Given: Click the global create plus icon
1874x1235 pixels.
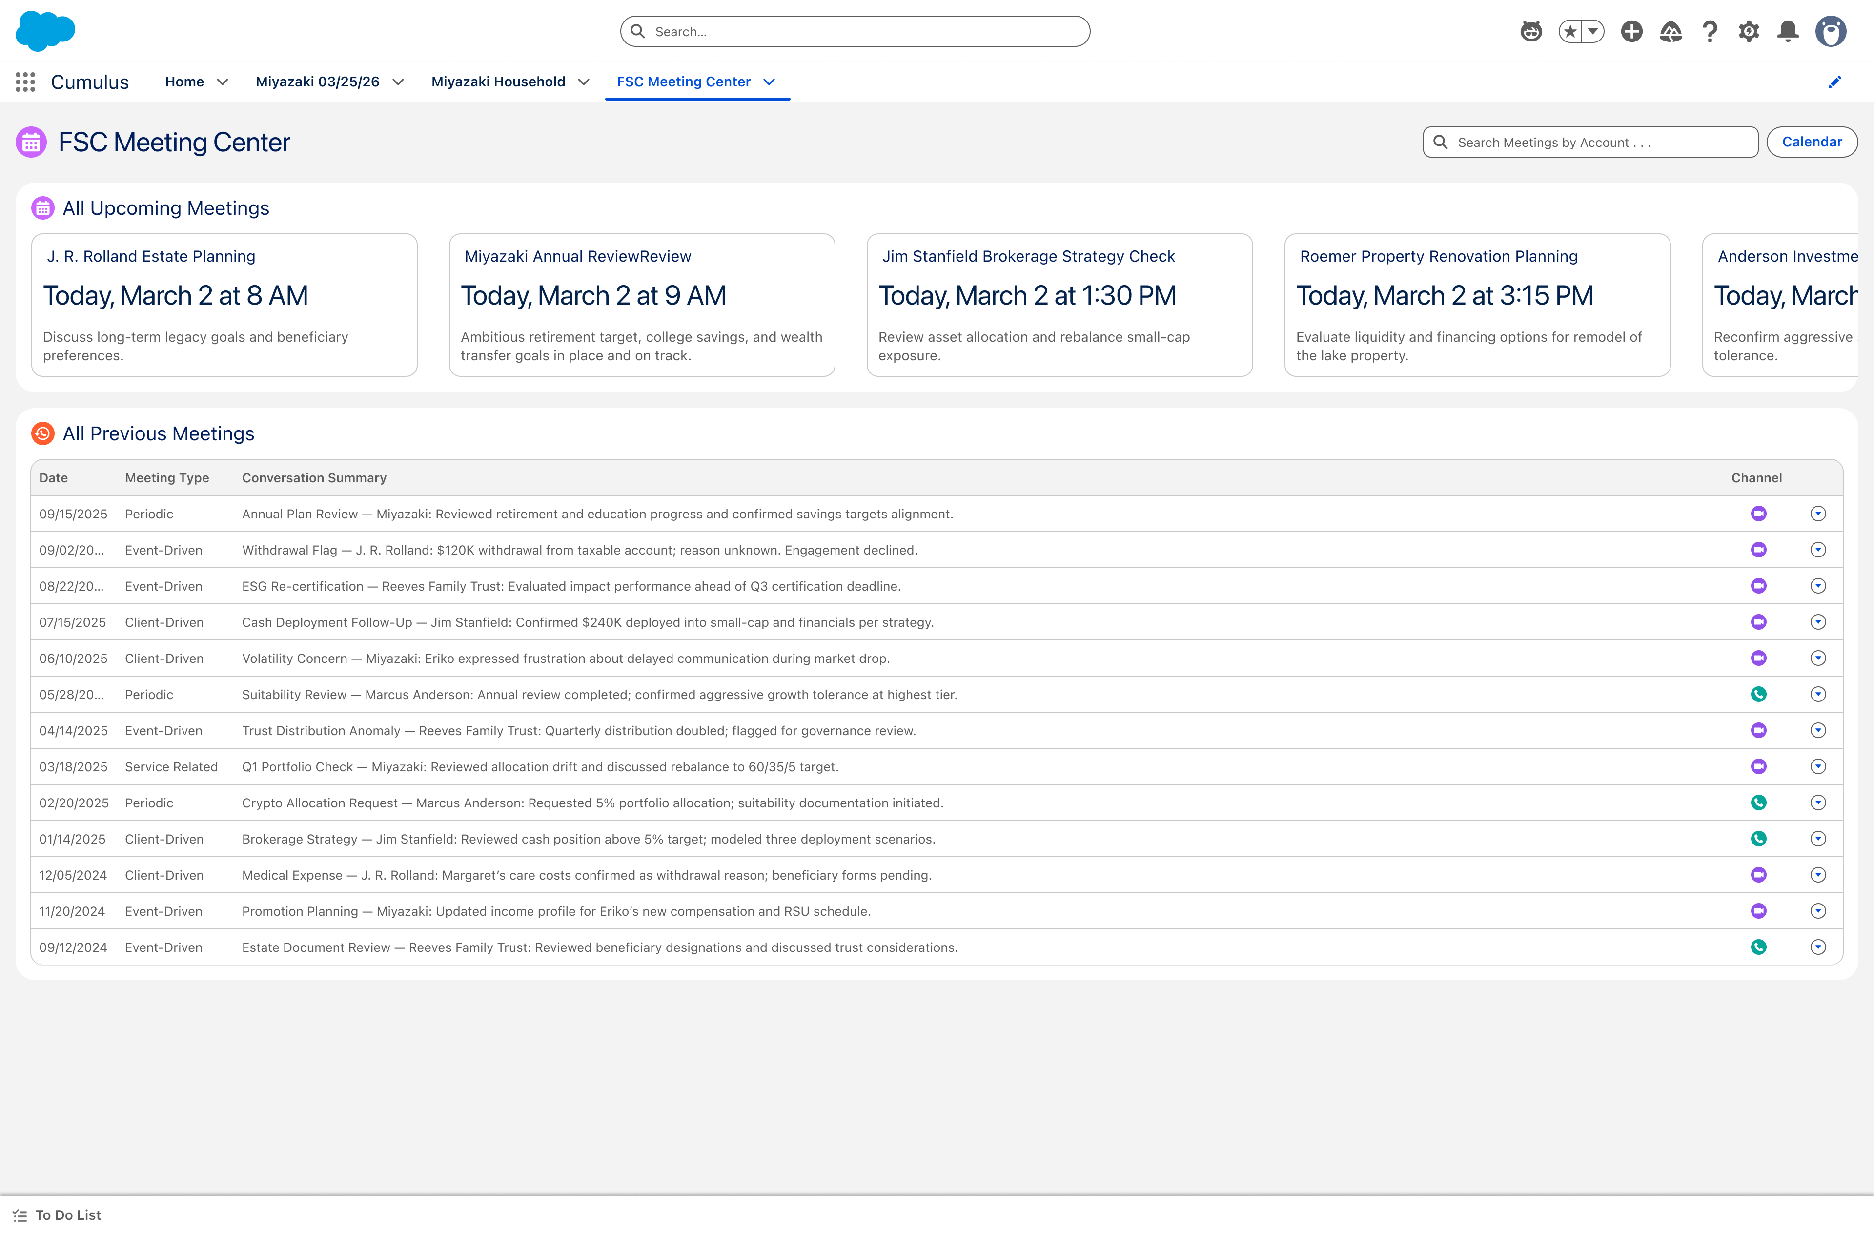Looking at the screenshot, I should pyautogui.click(x=1631, y=32).
